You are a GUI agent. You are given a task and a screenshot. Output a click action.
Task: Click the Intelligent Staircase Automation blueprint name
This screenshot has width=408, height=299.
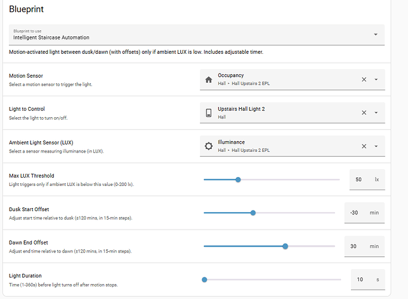click(51, 37)
